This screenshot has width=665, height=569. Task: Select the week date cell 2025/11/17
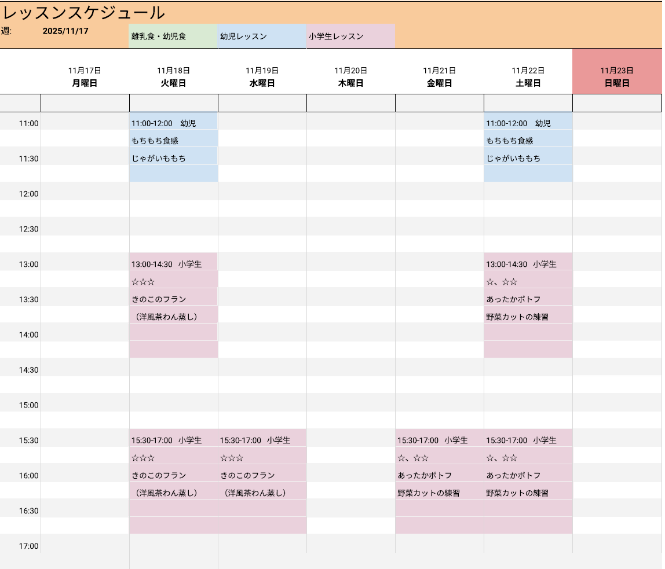coord(65,31)
